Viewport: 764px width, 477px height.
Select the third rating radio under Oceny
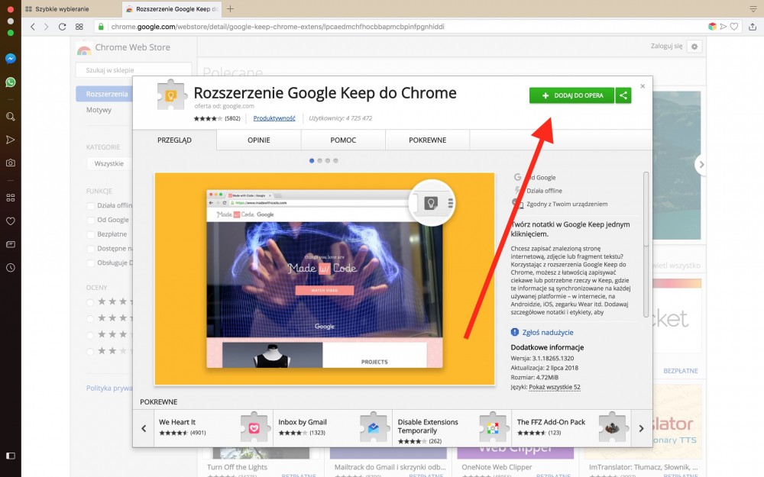(90, 335)
